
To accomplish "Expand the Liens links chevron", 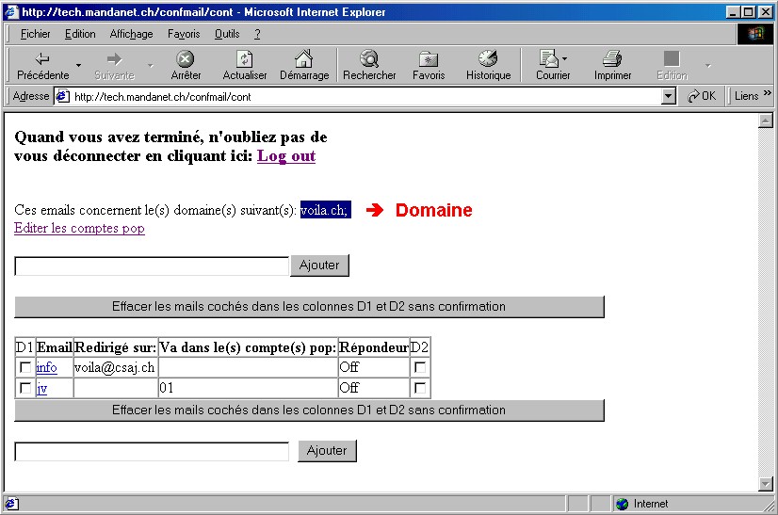I will [x=767, y=95].
